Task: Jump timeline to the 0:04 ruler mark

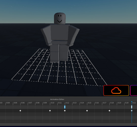Action: tap(8, 103)
